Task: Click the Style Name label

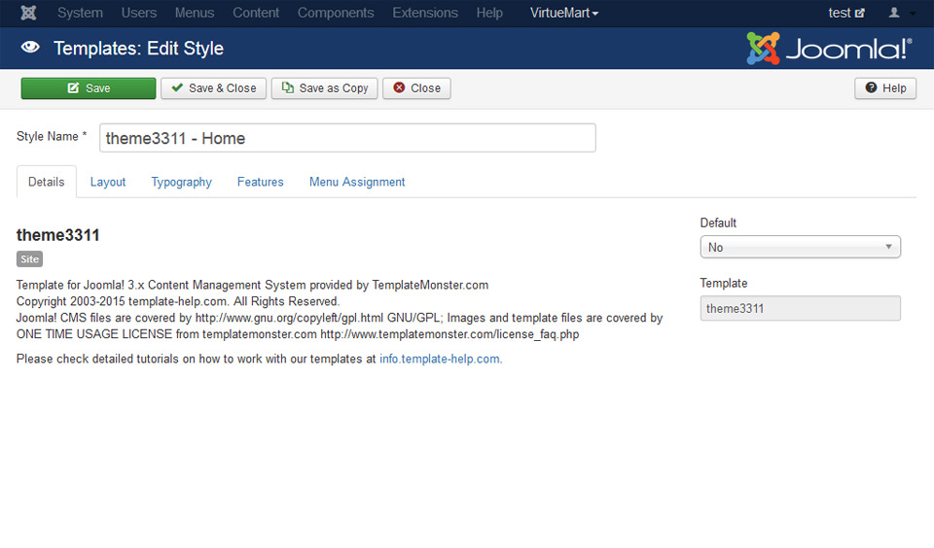Action: click(52, 136)
